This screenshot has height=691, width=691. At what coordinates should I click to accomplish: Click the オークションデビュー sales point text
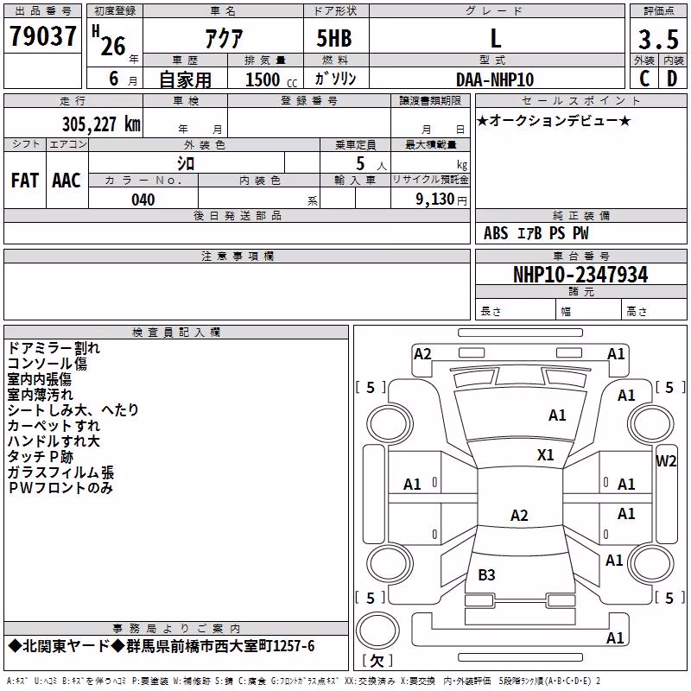[554, 120]
